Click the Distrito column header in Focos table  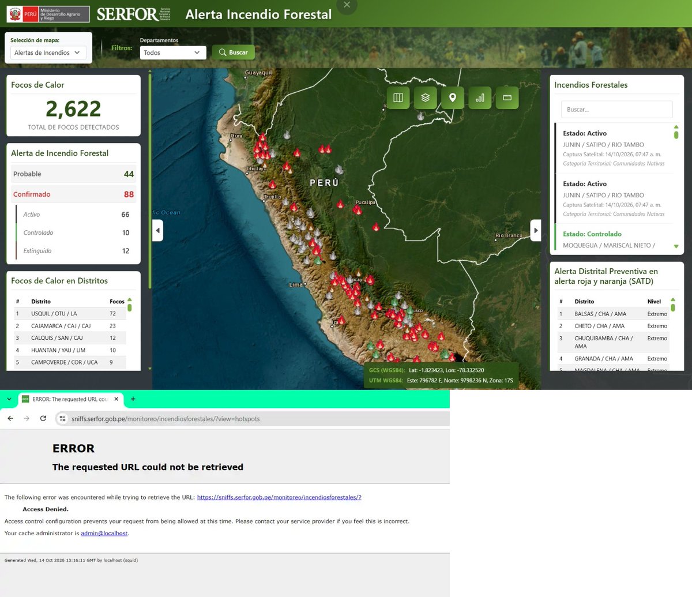[41, 302]
